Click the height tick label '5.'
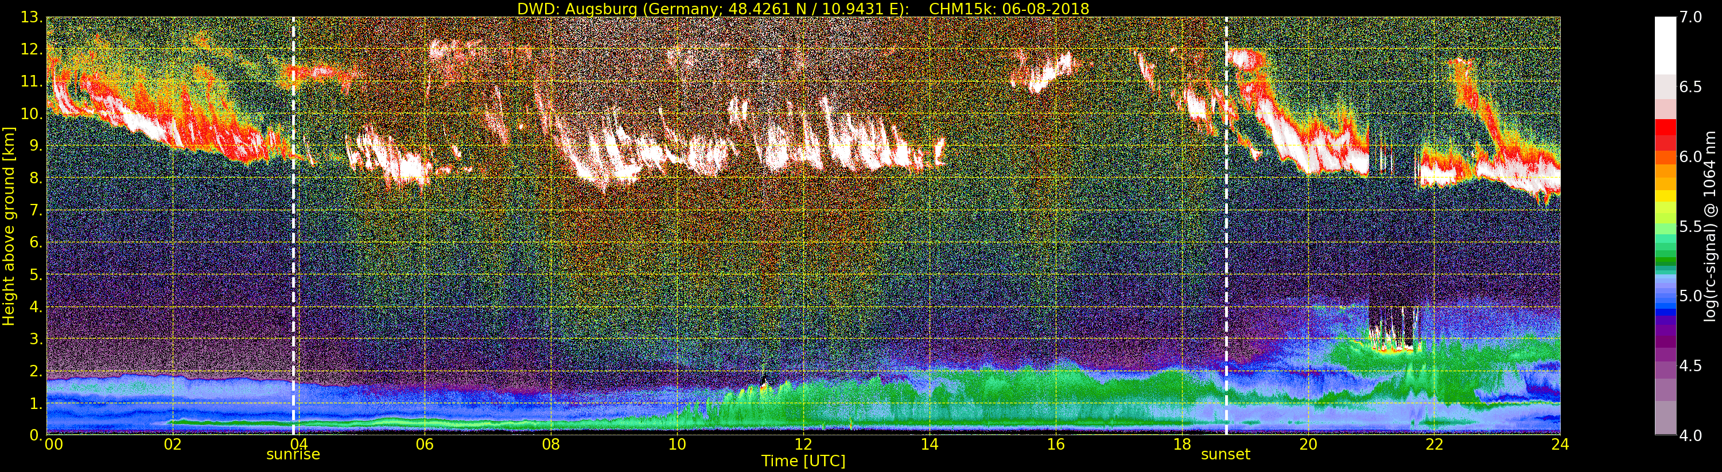Image resolution: width=1722 pixels, height=472 pixels. 36,274
